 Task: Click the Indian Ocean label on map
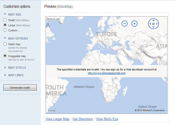148,107
